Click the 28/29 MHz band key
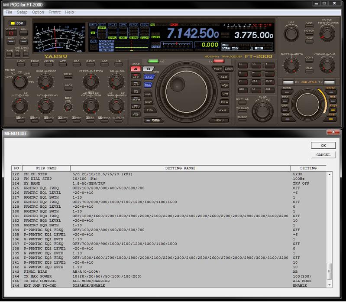The height and width of the screenshot is (304, 346). coord(269,82)
